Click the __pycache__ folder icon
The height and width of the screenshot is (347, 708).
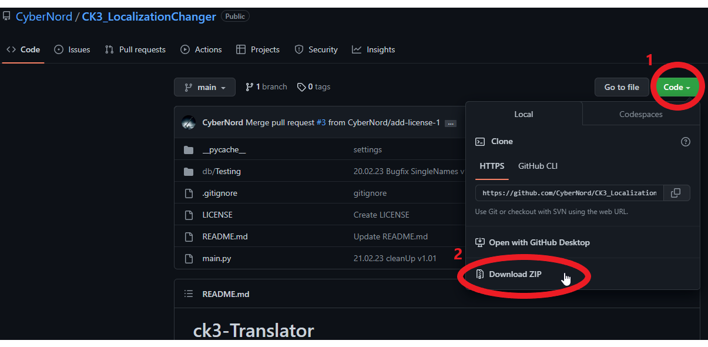189,150
